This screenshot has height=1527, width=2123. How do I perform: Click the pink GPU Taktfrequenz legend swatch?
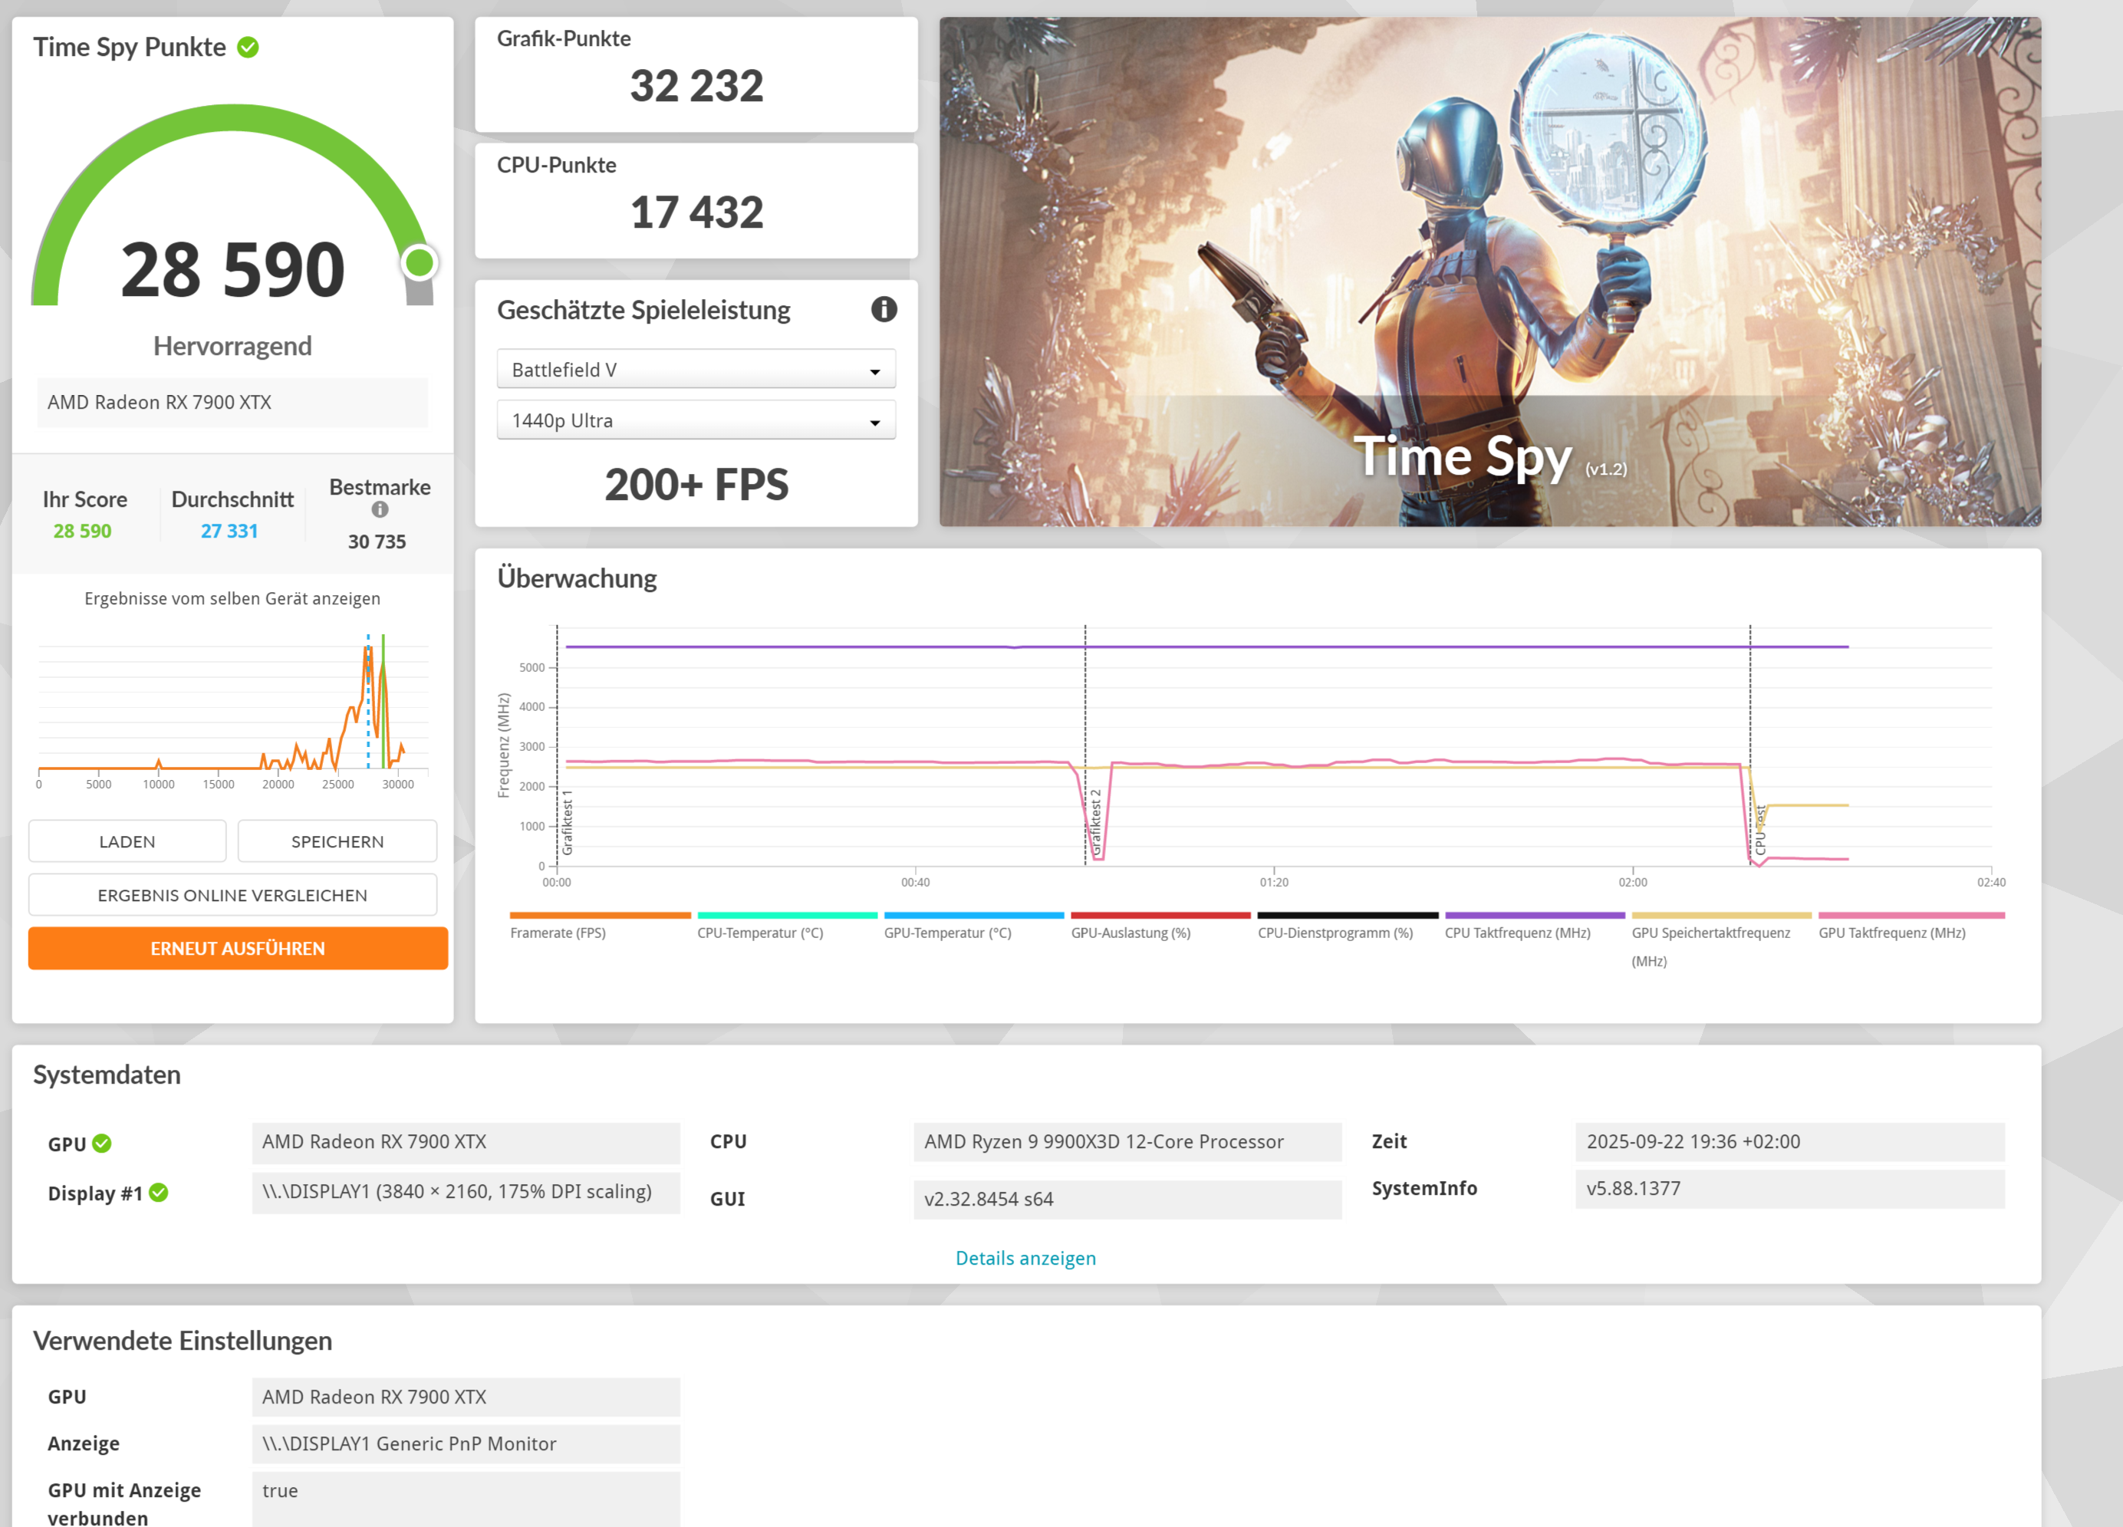pos(1911,916)
